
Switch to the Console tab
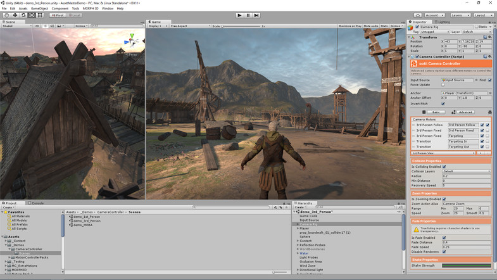[x=36, y=203]
